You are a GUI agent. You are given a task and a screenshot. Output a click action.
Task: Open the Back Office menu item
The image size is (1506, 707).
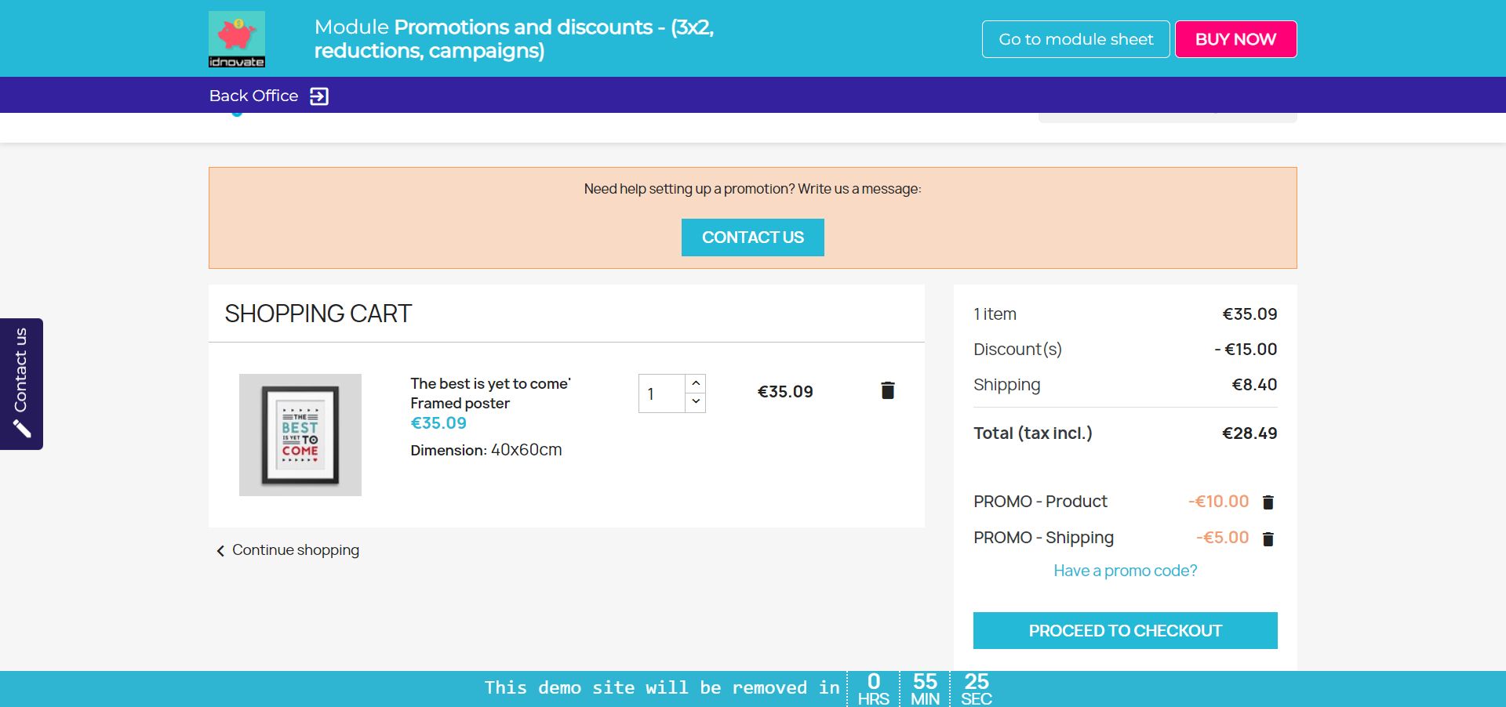coord(253,96)
